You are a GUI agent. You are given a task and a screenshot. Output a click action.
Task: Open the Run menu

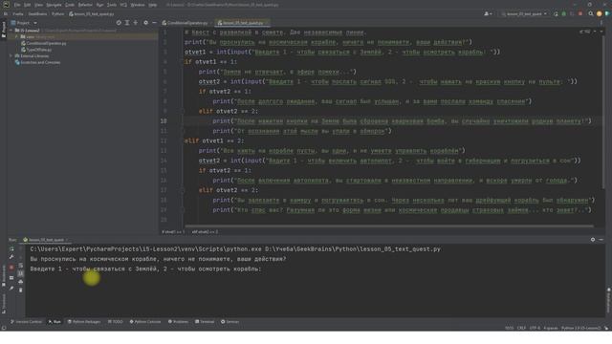pyautogui.click(x=99, y=5)
